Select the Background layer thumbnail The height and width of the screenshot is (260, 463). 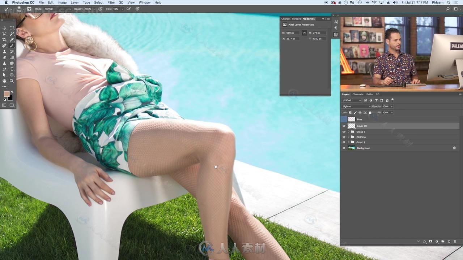click(x=352, y=148)
